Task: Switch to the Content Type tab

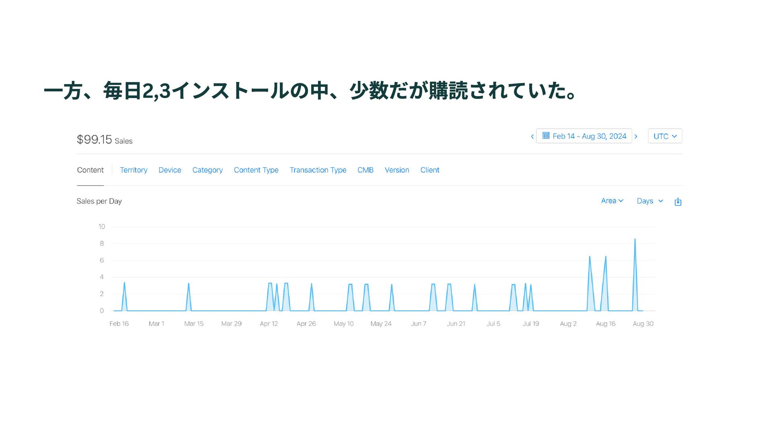Action: 256,170
